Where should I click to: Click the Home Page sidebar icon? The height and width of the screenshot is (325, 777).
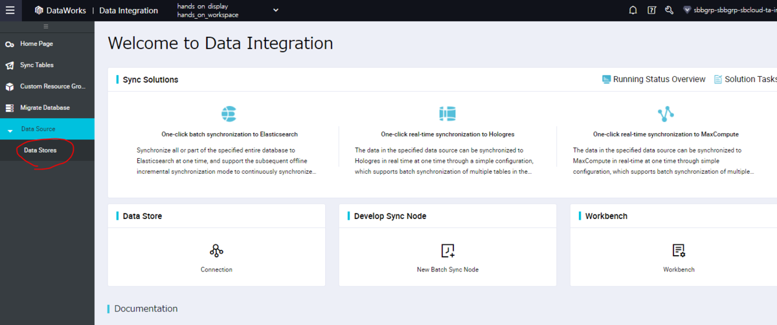[10, 44]
